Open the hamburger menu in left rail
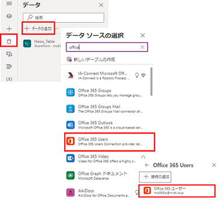This screenshot has height=213, width=223. click(x=9, y=4)
